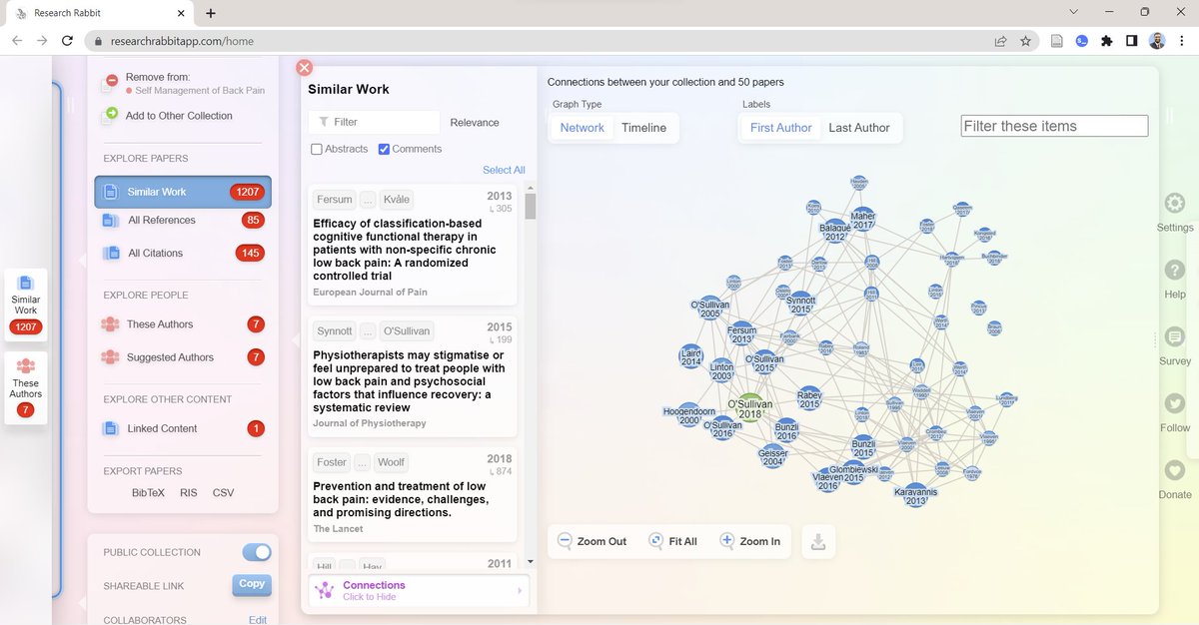The height and width of the screenshot is (625, 1199).
Task: Select the Karayannis 2013 graph node
Action: [915, 494]
